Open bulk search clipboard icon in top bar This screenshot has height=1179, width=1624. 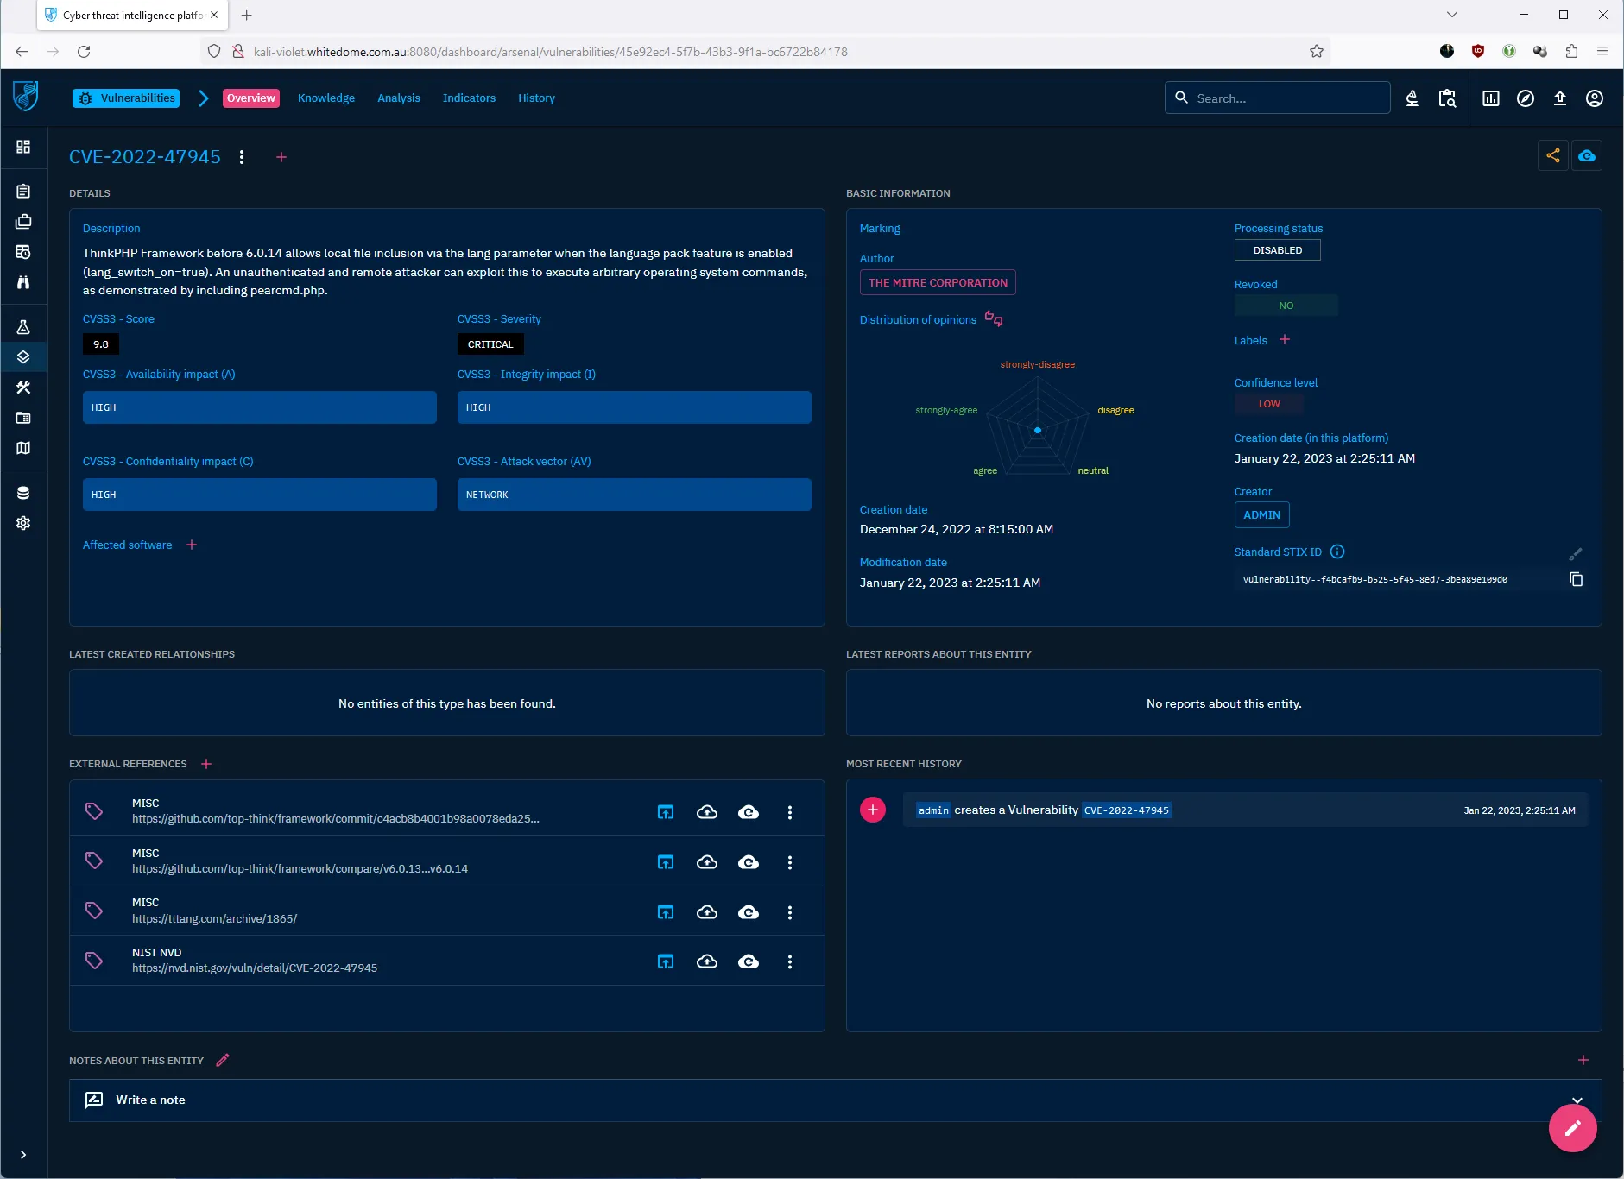click(x=1447, y=98)
